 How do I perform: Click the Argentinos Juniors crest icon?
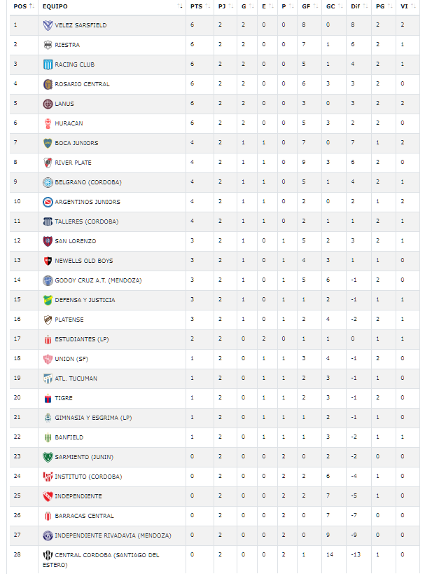point(48,202)
